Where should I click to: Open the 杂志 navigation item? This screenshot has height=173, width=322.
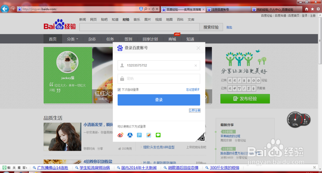[92, 39]
